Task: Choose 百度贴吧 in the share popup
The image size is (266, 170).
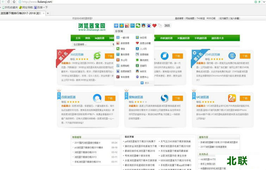Action: tap(123, 65)
